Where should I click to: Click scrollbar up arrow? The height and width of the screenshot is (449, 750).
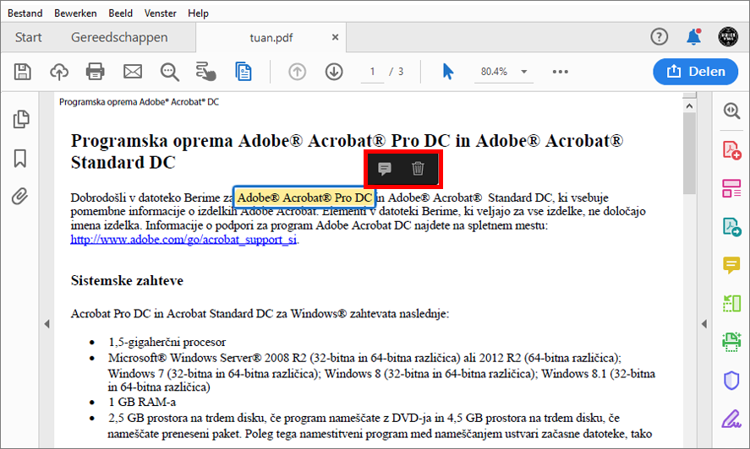tap(689, 105)
